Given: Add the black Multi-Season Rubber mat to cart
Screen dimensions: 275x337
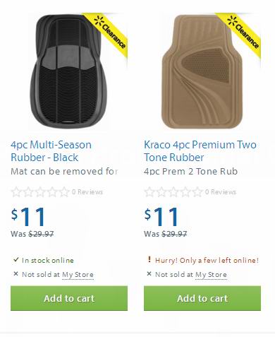Looking at the screenshot, I should (69, 298).
